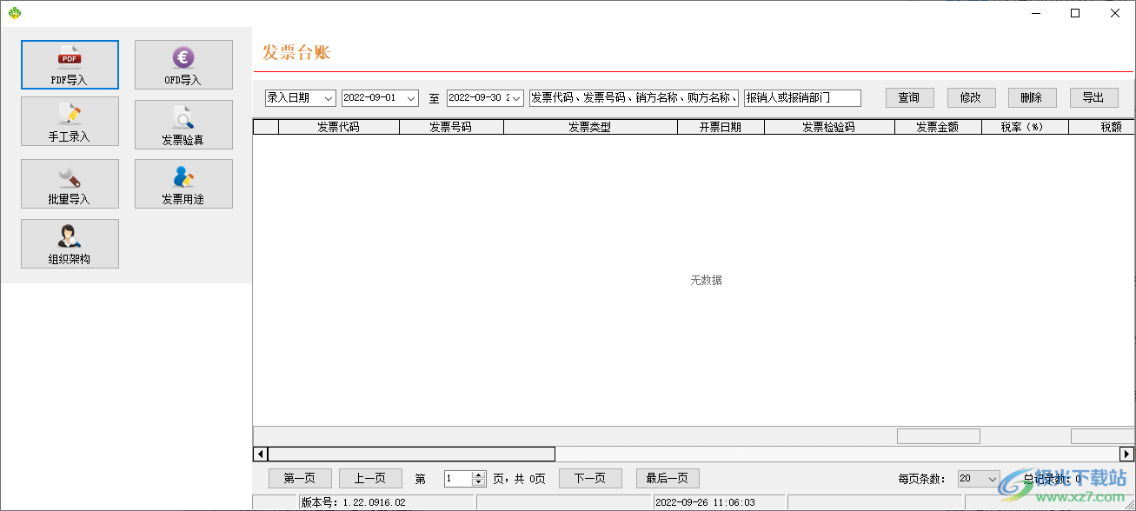
Task: Focus the 报销人或报销部门 input field
Action: tap(802, 98)
